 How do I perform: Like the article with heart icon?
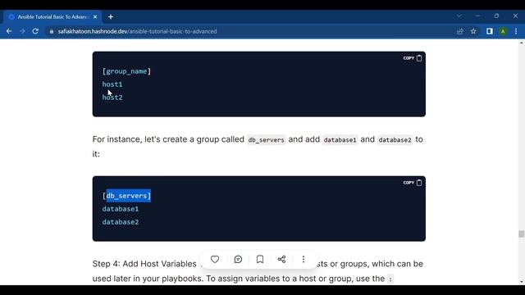pos(215,259)
